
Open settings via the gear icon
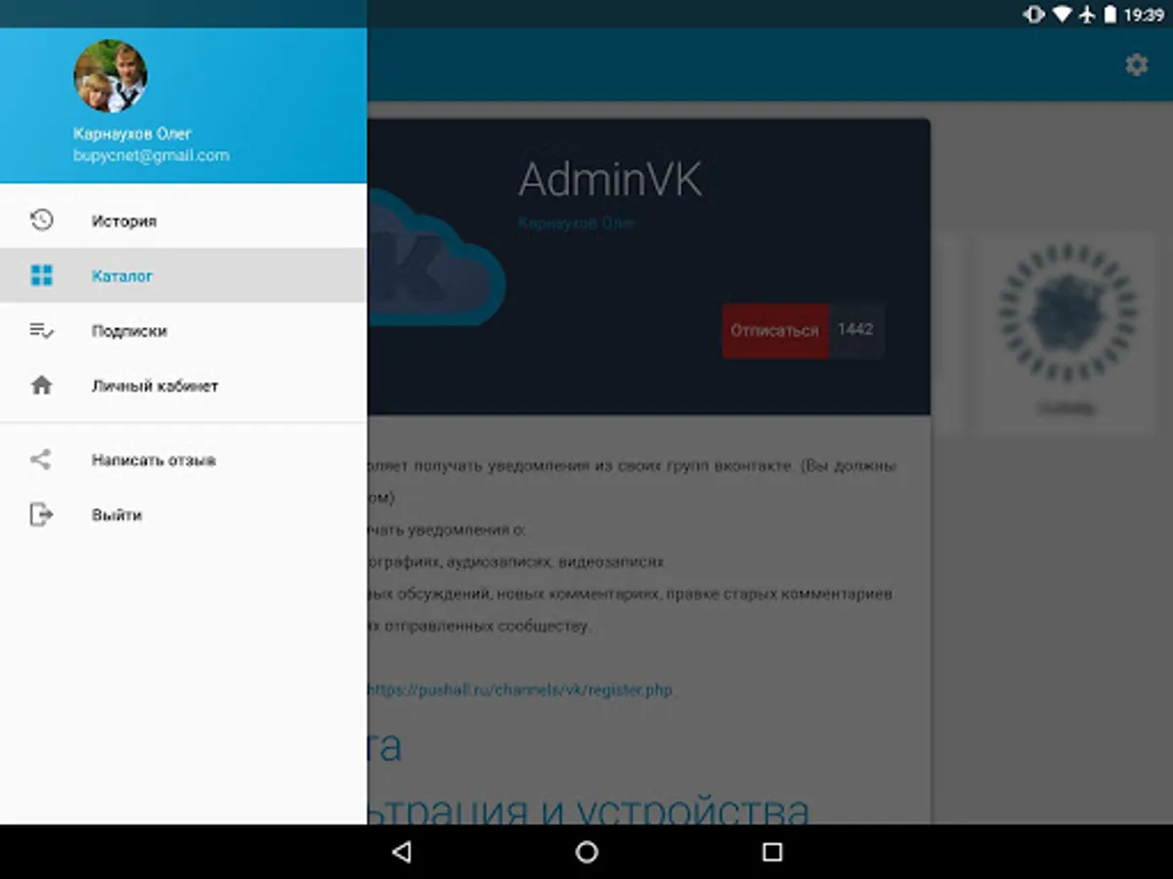[x=1136, y=65]
